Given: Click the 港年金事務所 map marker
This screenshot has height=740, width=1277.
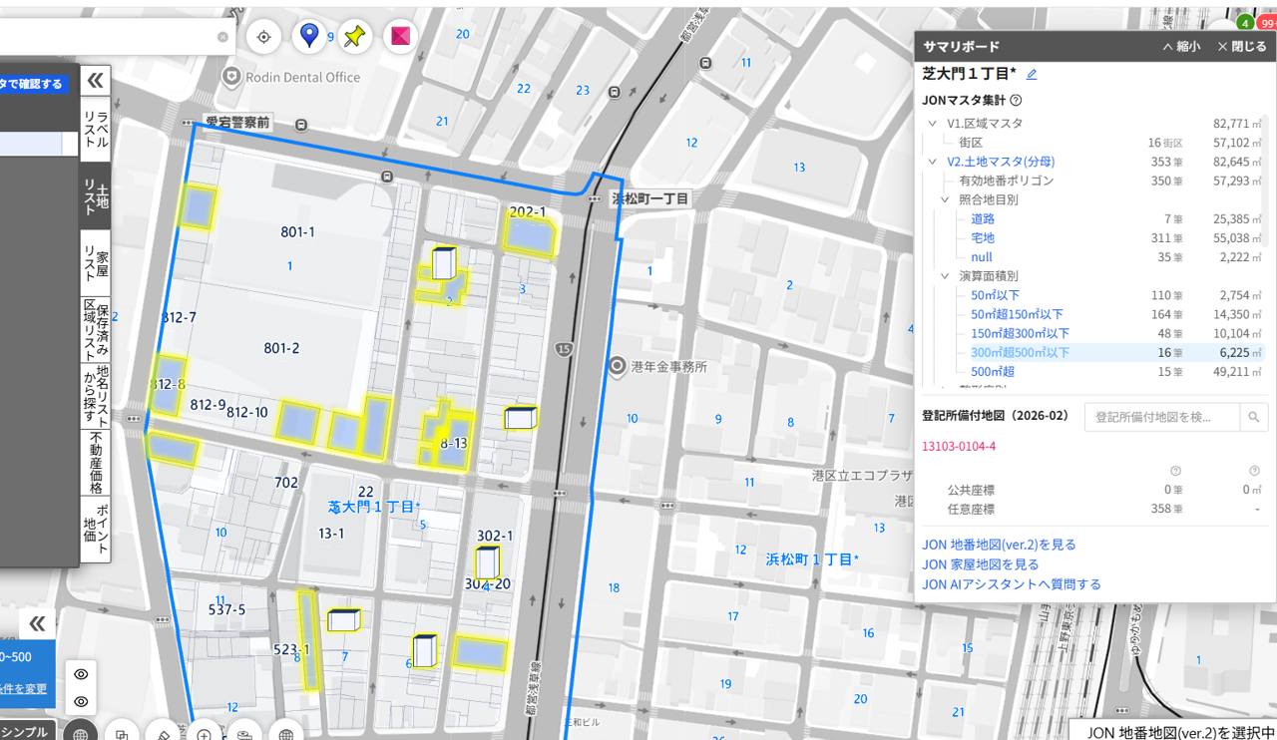Looking at the screenshot, I should (618, 366).
